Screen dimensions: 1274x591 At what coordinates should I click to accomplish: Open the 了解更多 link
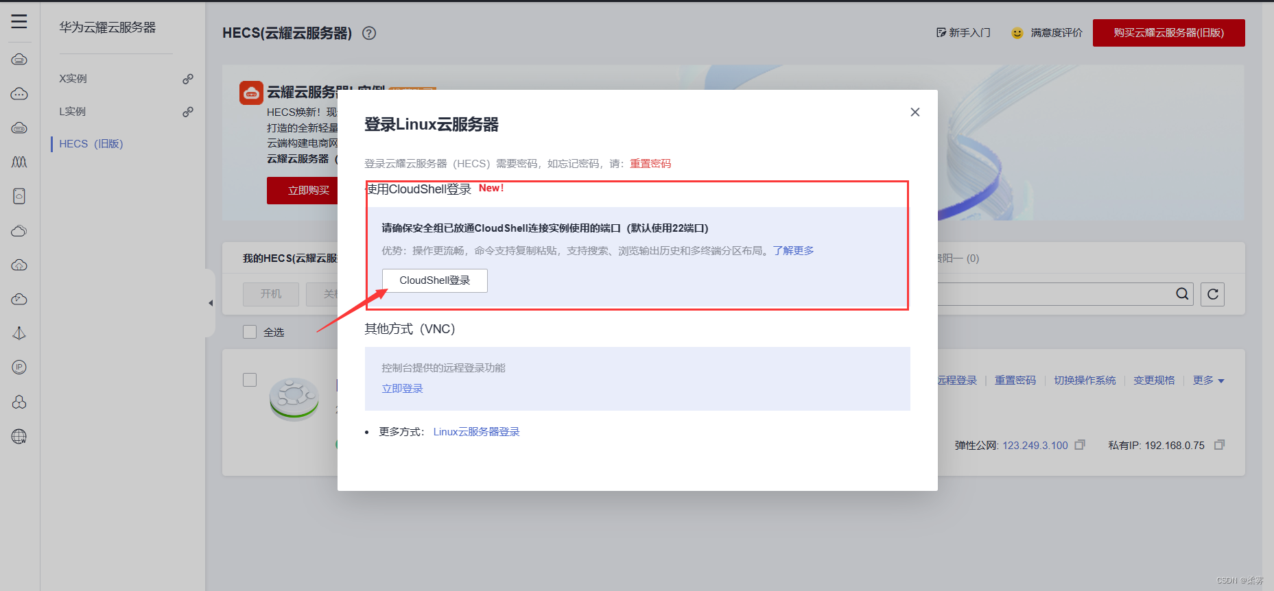point(793,251)
